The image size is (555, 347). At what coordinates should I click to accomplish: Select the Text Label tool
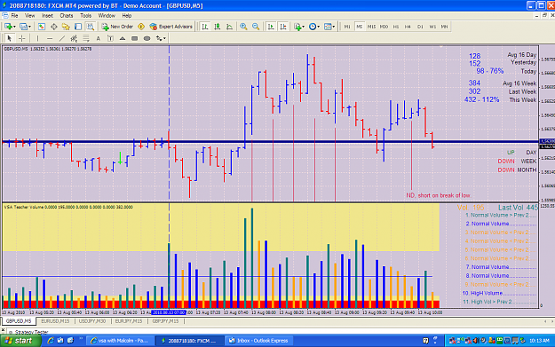(x=110, y=38)
